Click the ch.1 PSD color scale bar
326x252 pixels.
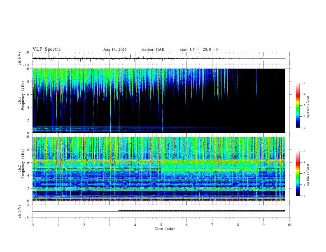click(x=298, y=105)
